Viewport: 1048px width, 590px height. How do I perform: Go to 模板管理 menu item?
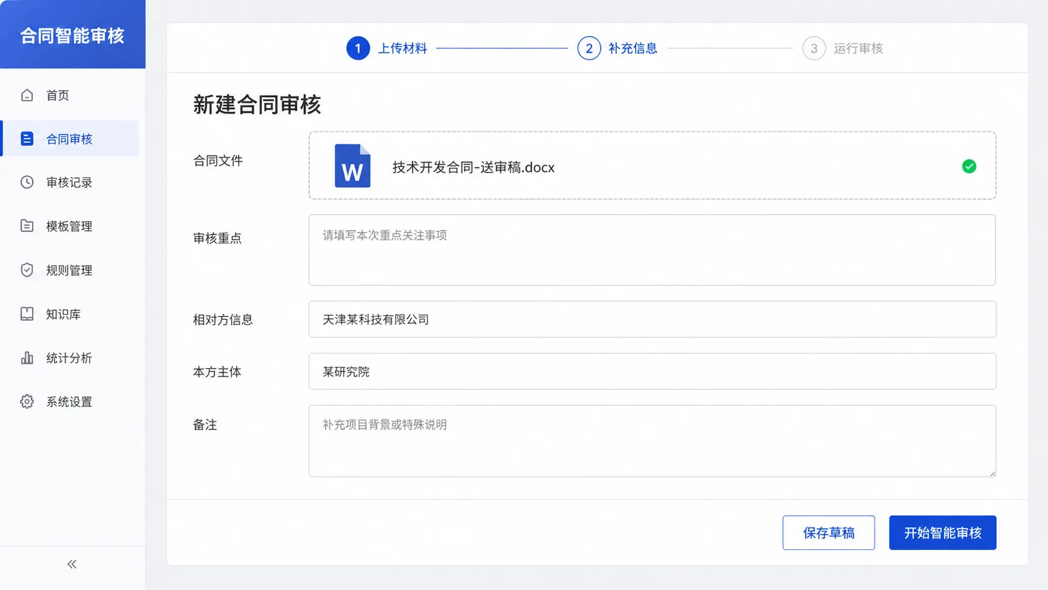pos(70,226)
